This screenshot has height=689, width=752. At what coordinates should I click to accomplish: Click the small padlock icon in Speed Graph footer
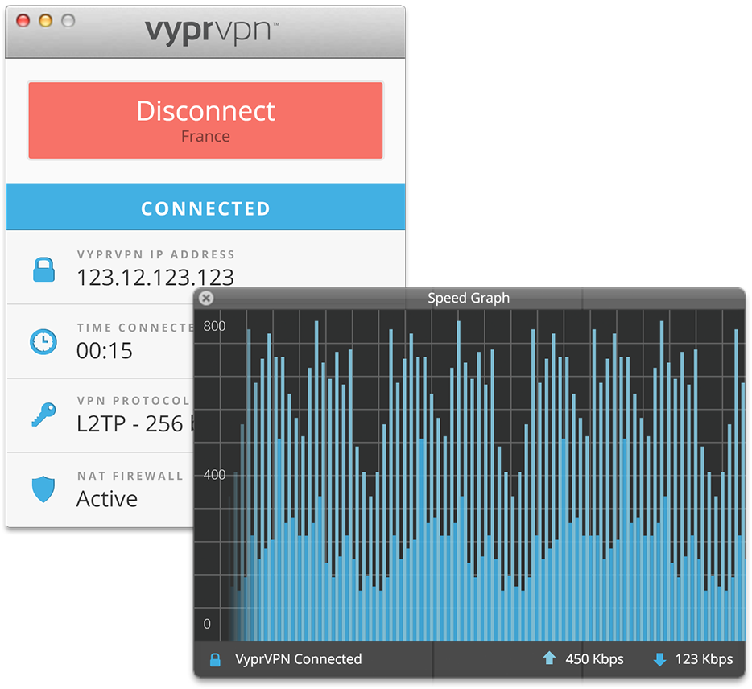click(215, 660)
